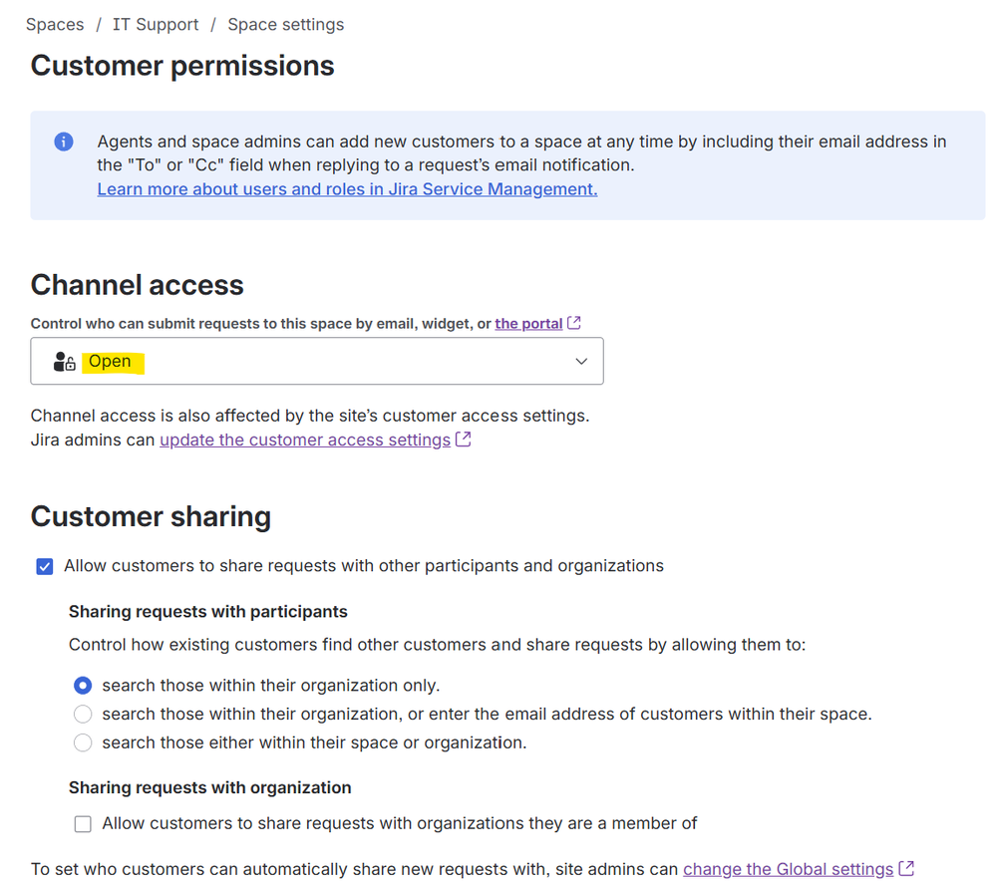
Task: Click the blue info icon in the banner
Action: (63, 142)
